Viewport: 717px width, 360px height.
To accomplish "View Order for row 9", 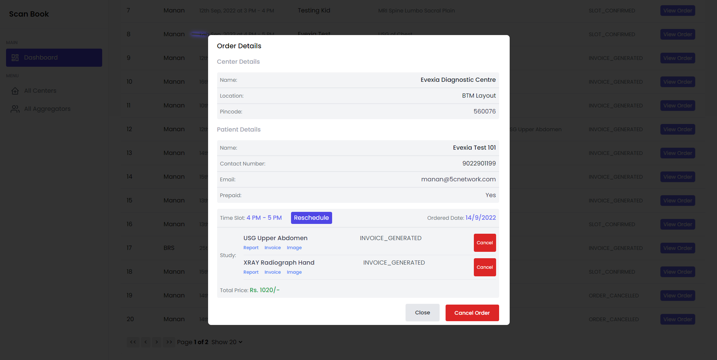I will [678, 58].
